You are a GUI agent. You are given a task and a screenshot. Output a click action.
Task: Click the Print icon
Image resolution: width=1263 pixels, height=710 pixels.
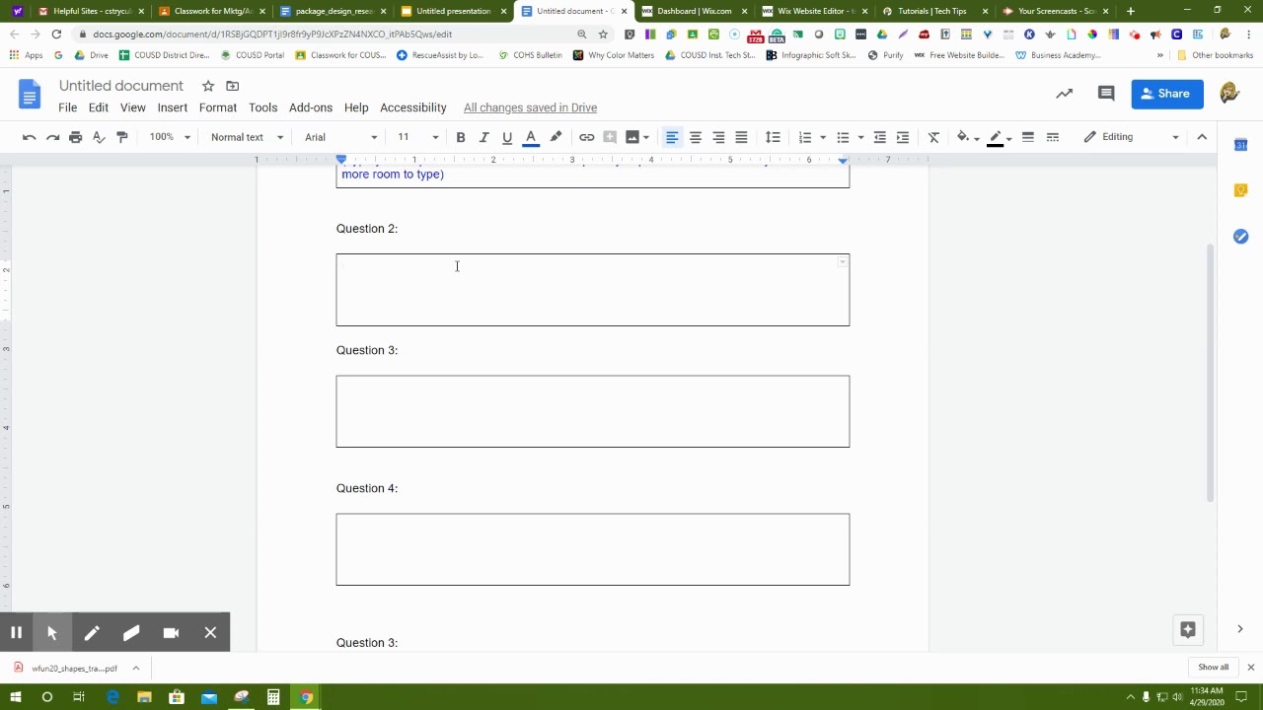click(75, 137)
